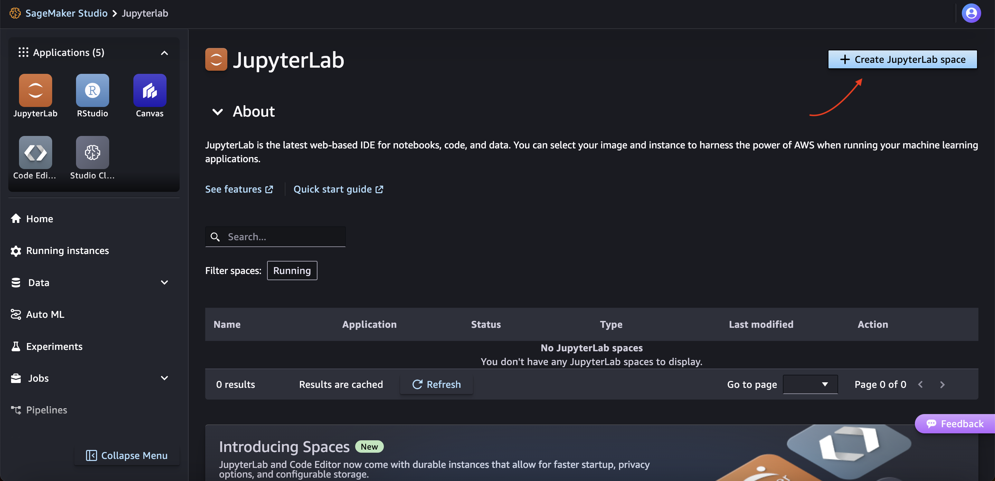This screenshot has height=481, width=995.
Task: Open the purple Feedback chat button
Action: [x=955, y=423]
